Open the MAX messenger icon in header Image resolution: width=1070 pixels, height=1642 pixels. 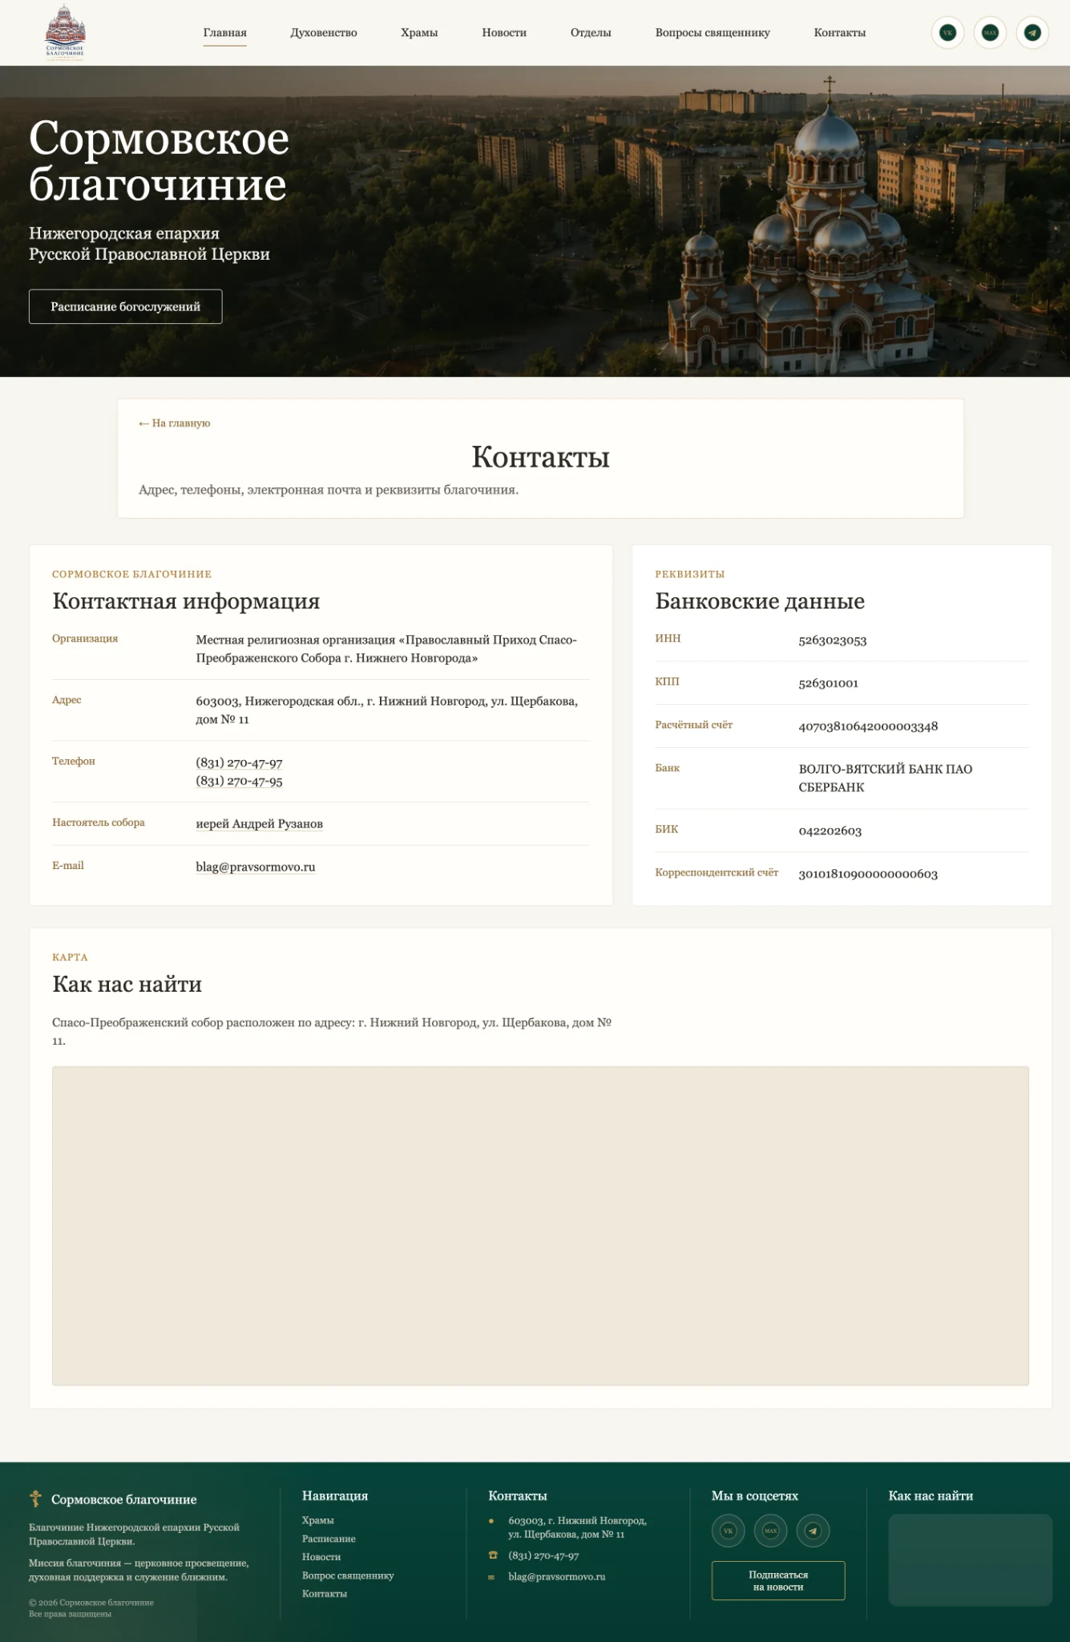990,33
